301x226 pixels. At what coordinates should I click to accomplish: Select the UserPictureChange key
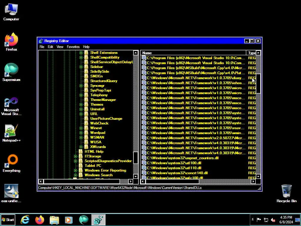106,119
